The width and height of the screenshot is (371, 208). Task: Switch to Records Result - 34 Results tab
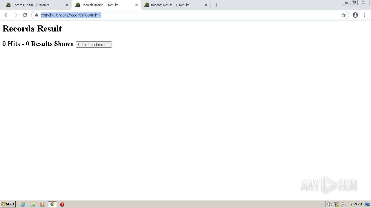pyautogui.click(x=175, y=5)
